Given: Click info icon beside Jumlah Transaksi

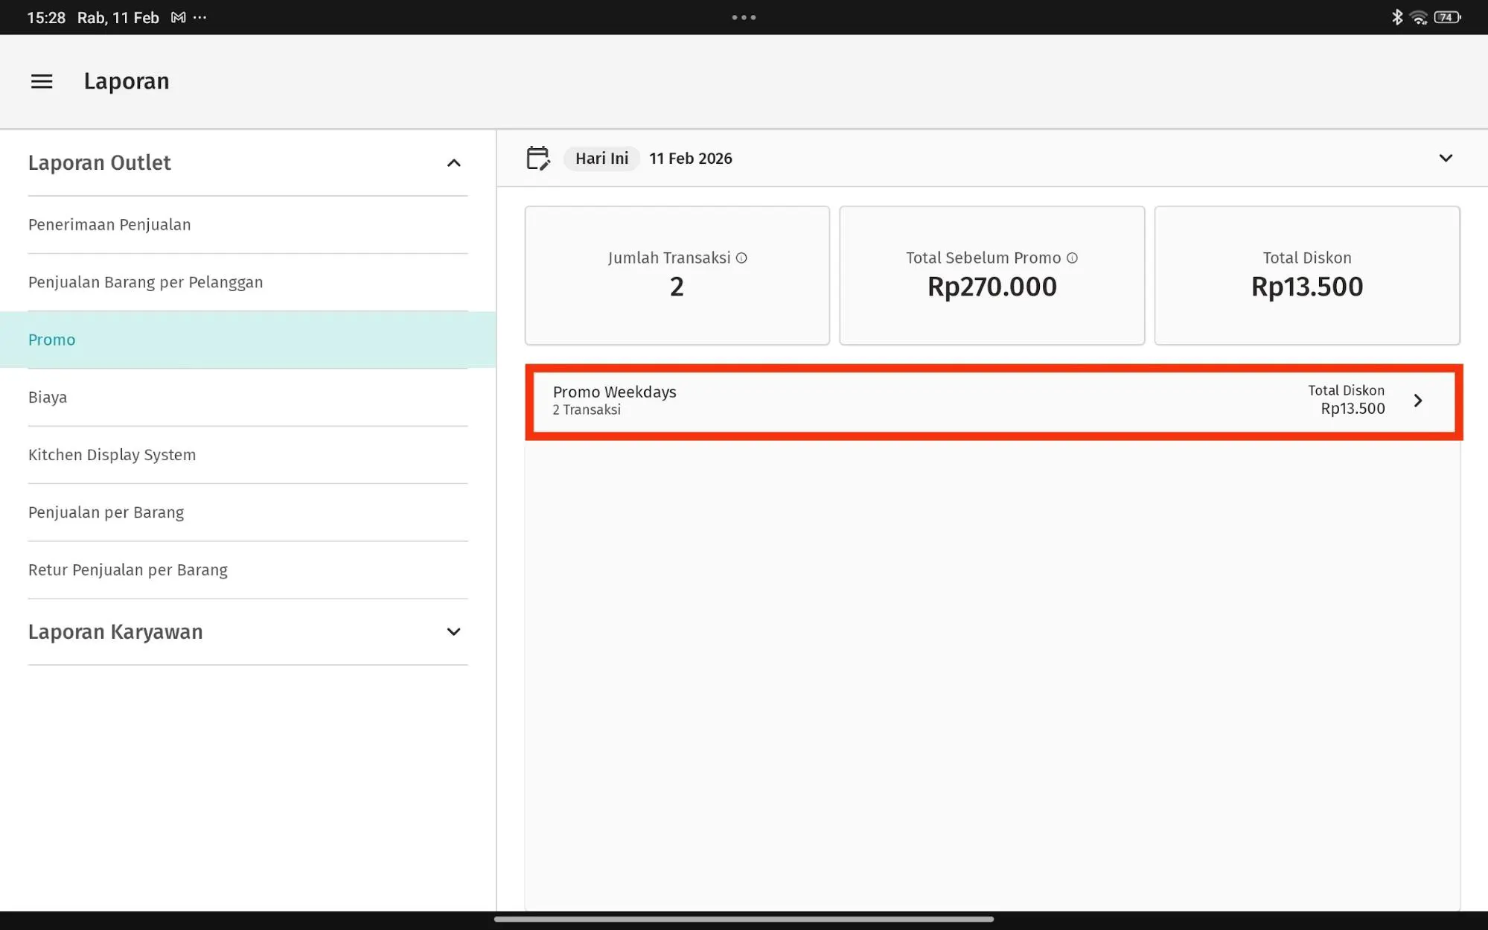Looking at the screenshot, I should pos(741,258).
